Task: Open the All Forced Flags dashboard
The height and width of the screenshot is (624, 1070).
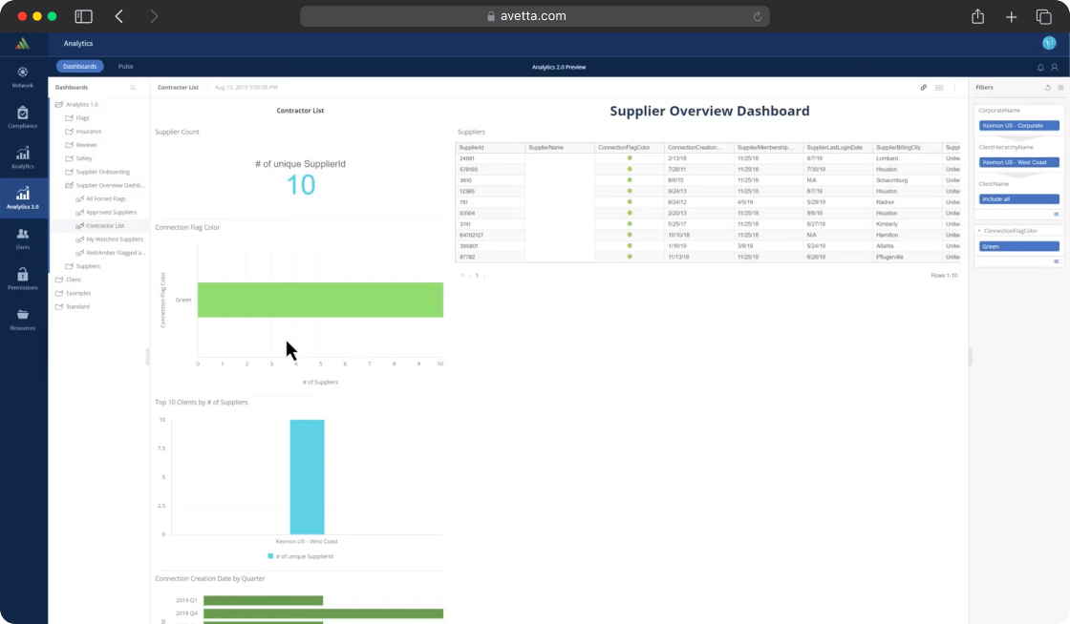Action: pos(106,198)
